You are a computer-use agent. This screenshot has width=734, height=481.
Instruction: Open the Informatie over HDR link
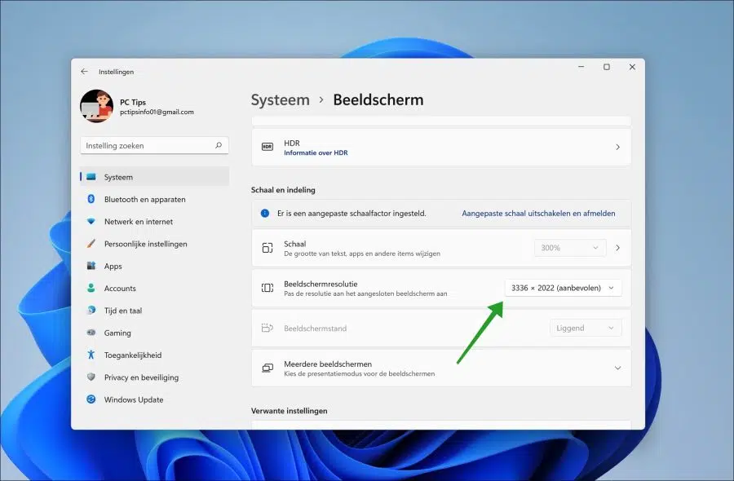[316, 153]
